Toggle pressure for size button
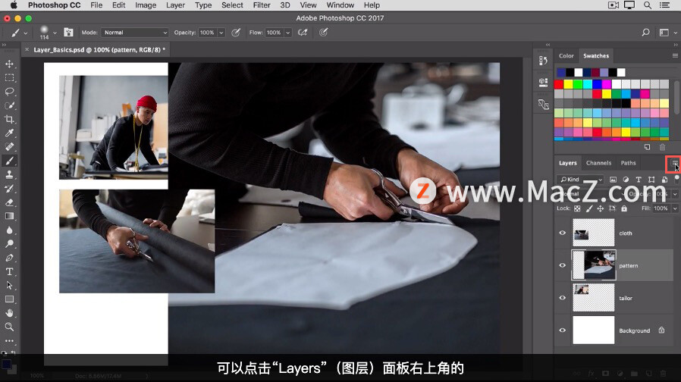Image resolution: width=681 pixels, height=382 pixels. (324, 33)
